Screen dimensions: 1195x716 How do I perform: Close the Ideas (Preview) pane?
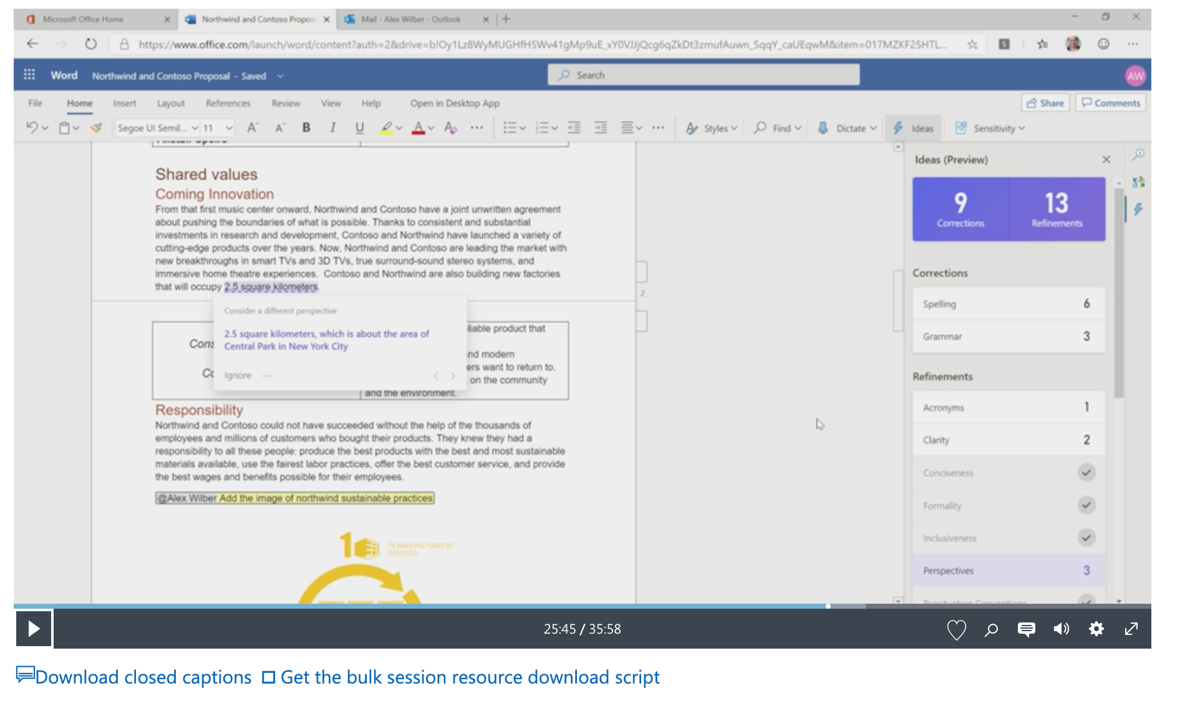click(x=1106, y=160)
